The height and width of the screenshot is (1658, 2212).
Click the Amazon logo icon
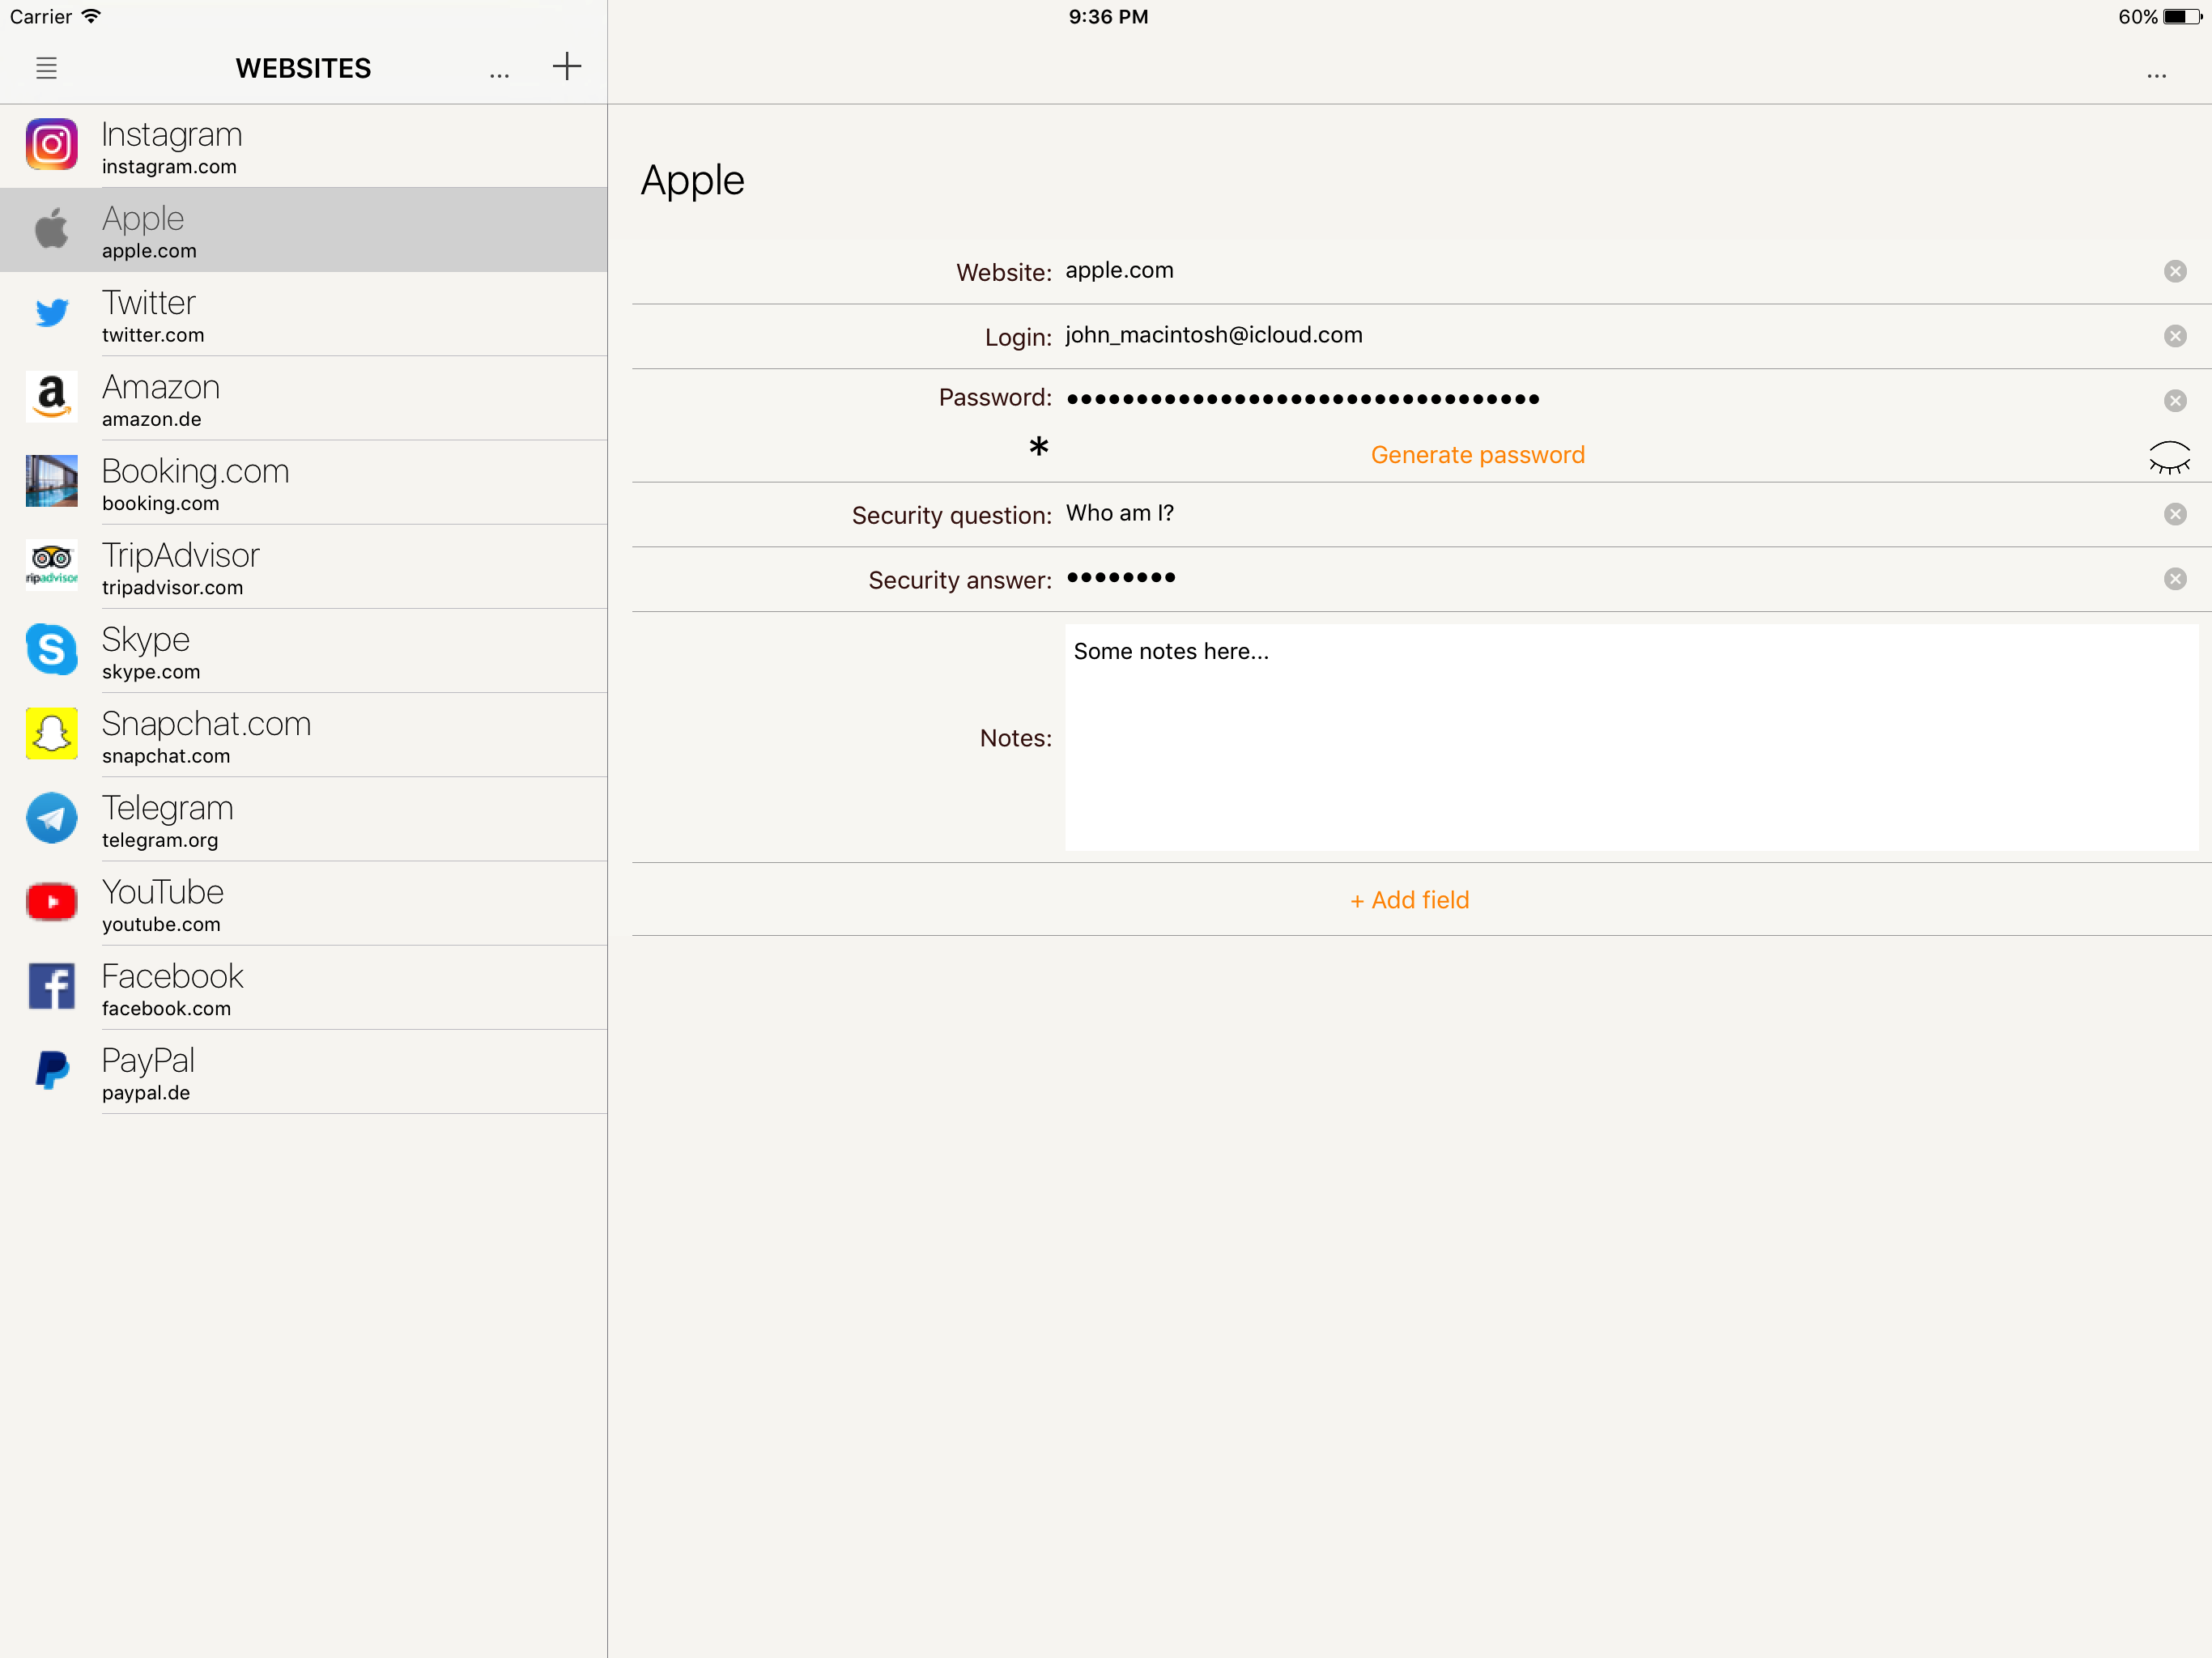[52, 397]
